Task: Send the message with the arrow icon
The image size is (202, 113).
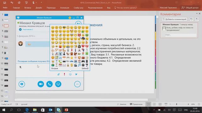Action: click(x=76, y=74)
